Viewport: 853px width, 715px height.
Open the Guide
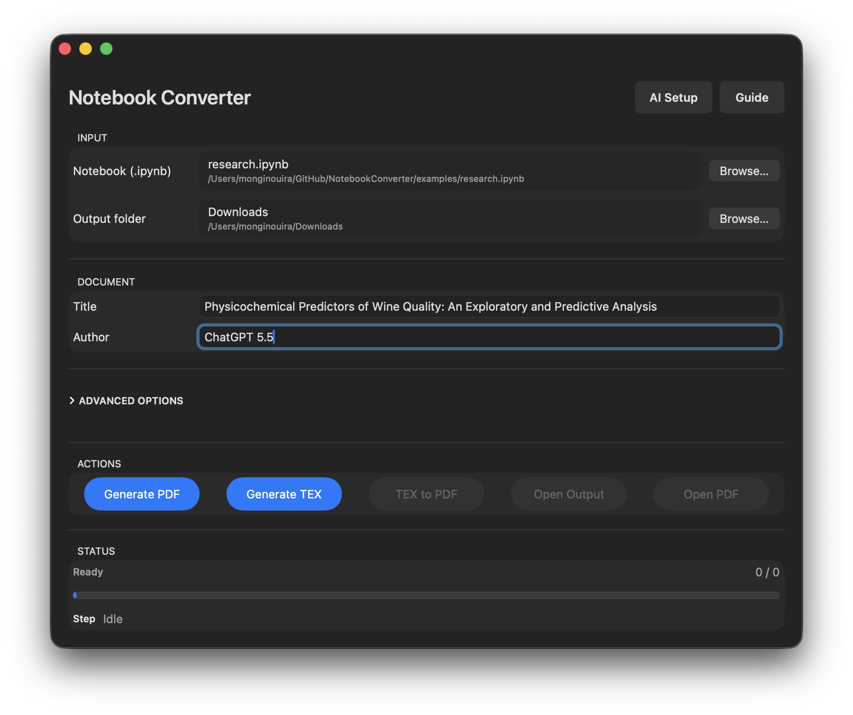(x=752, y=97)
